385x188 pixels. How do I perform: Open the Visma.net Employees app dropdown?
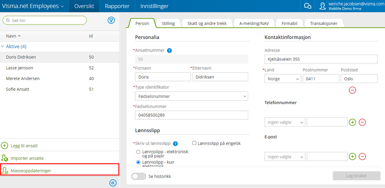(33, 6)
